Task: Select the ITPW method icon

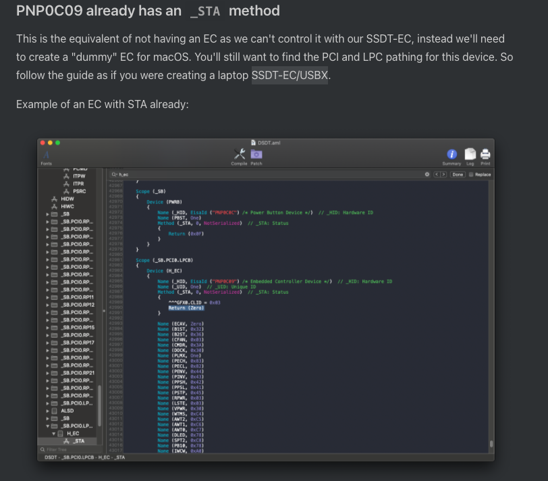Action: [x=66, y=176]
